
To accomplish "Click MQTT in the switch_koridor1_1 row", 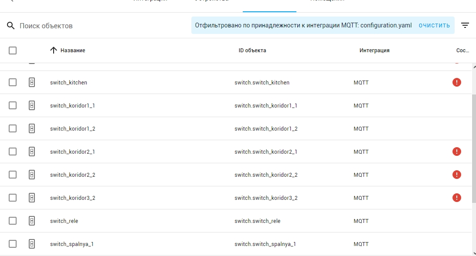I will (x=361, y=105).
